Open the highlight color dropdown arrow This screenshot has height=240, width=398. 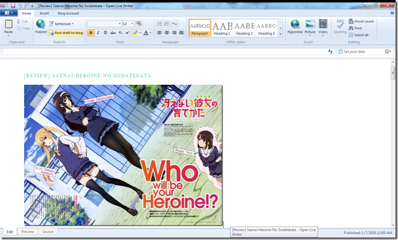pyautogui.click(x=140, y=33)
